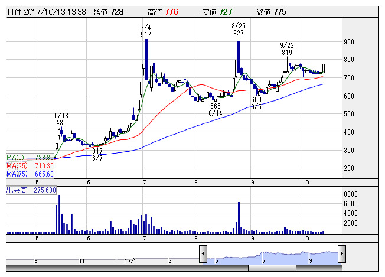Click the 6/7 317 low price marker
This screenshot has height=277, width=385.
[x=97, y=155]
